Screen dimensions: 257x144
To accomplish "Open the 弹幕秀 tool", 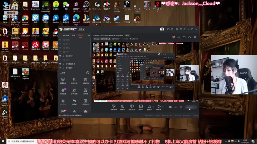I will [74, 102].
